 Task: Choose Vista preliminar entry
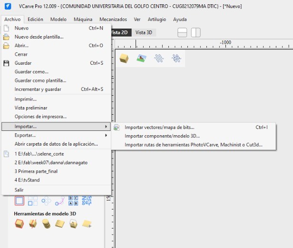tap(56, 108)
